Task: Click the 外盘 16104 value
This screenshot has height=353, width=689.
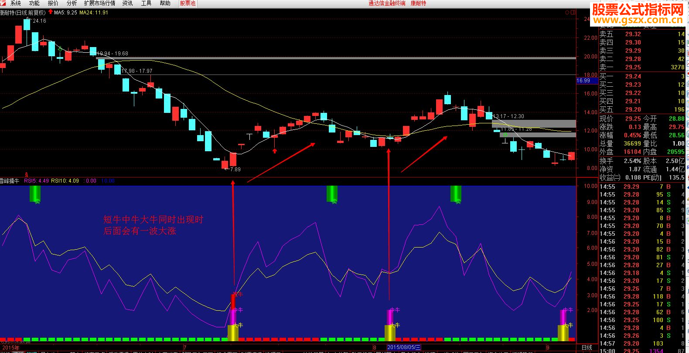Action: [x=632, y=152]
